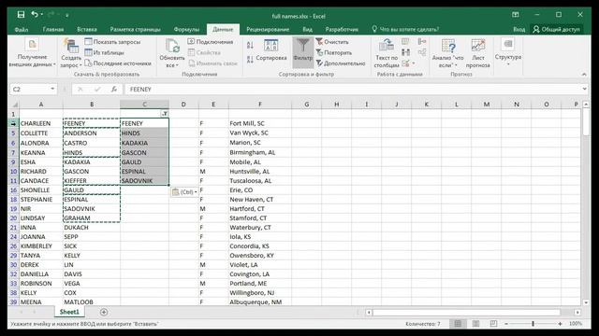
Task: Open the Файл tab
Action: (x=22, y=29)
